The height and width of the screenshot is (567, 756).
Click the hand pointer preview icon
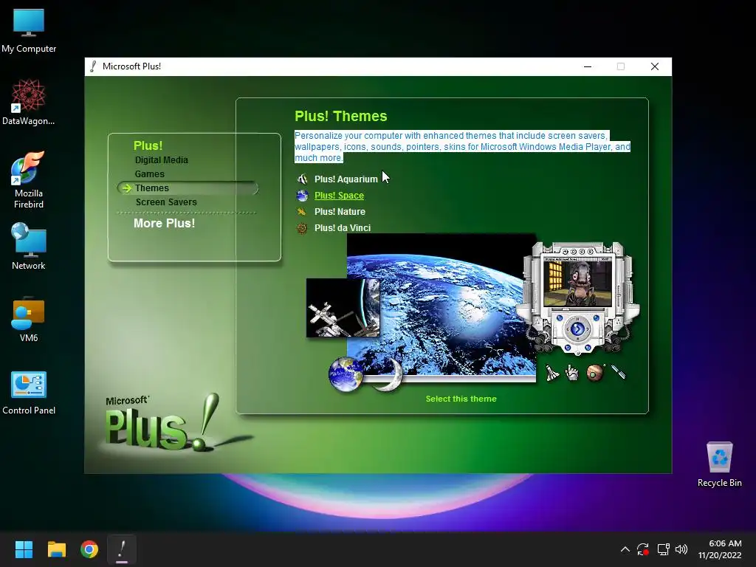[x=572, y=373]
